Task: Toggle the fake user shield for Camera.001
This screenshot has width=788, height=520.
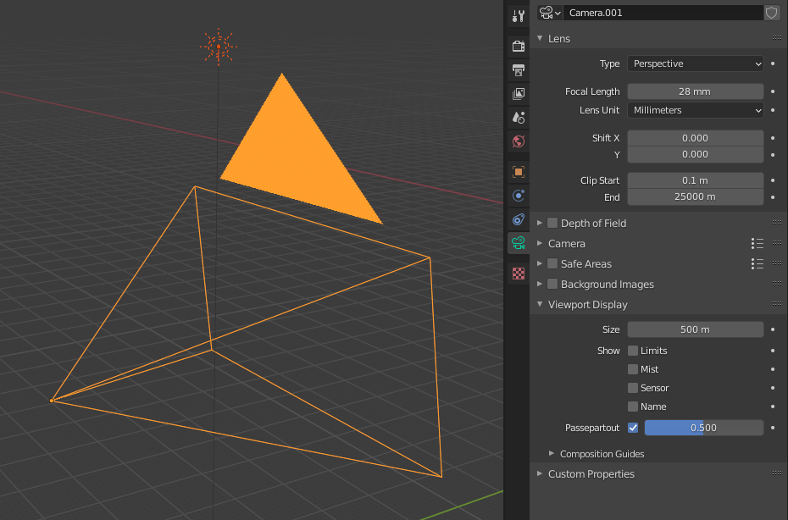Action: pos(771,13)
